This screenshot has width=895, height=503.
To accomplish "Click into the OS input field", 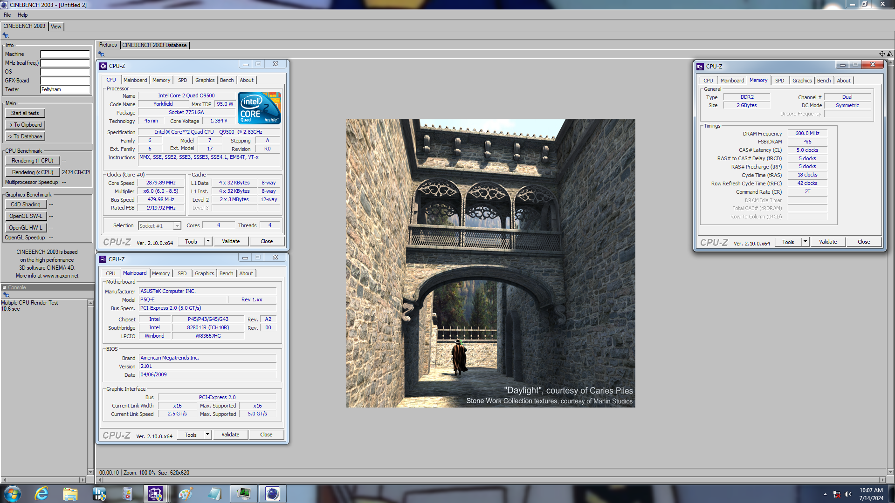I will point(65,72).
